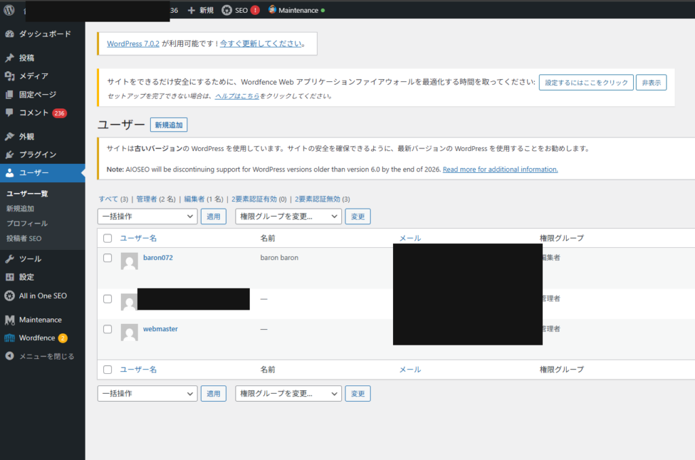Click top 適用 apply button
Image resolution: width=695 pixels, height=460 pixels.
point(214,216)
